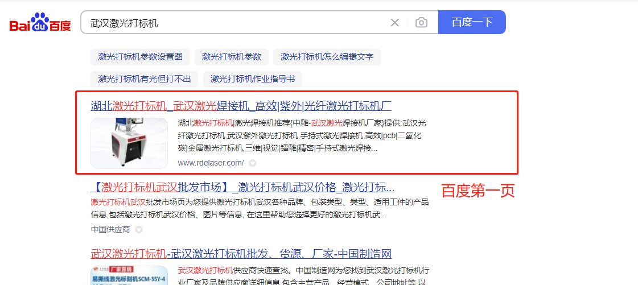Click the small icon beside www.rdelaser.com
The image size is (638, 285).
253,163
